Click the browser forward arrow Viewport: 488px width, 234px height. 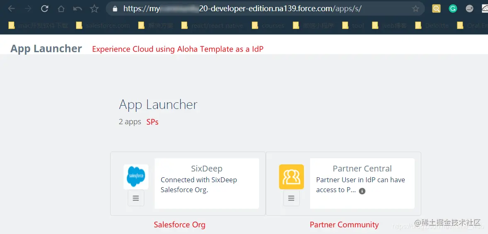28,9
